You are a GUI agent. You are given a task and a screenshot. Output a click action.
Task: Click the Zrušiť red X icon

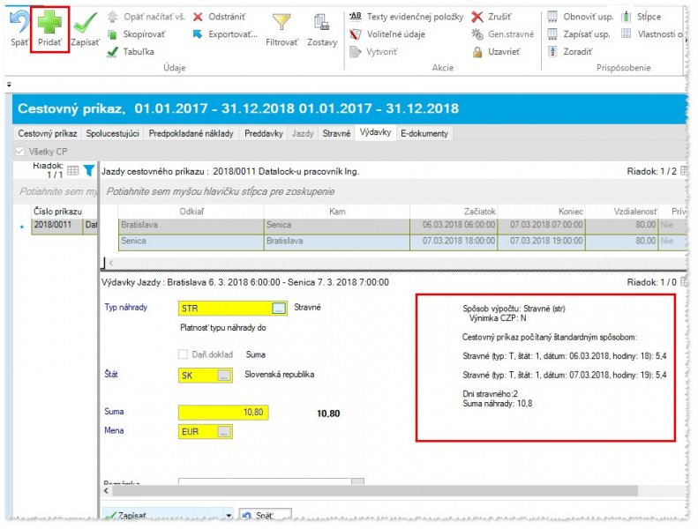pos(477,17)
